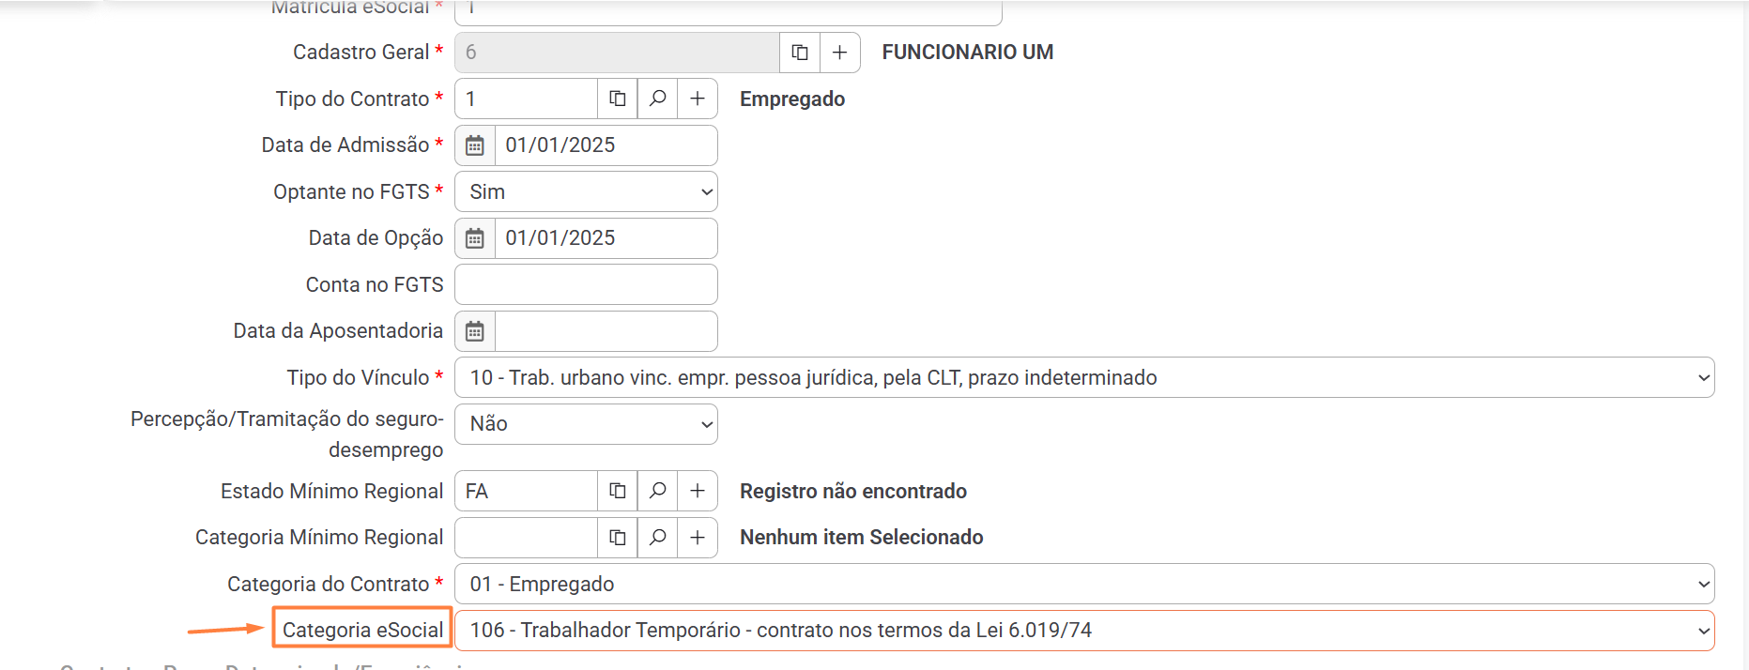Open calendar for Data da Aposentadoria
The image size is (1749, 670).
coord(475,331)
